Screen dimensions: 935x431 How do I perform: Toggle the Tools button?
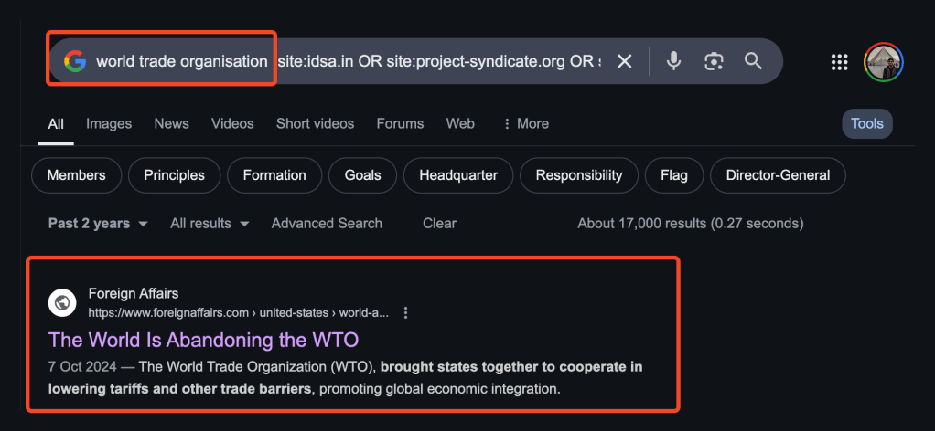click(x=866, y=123)
